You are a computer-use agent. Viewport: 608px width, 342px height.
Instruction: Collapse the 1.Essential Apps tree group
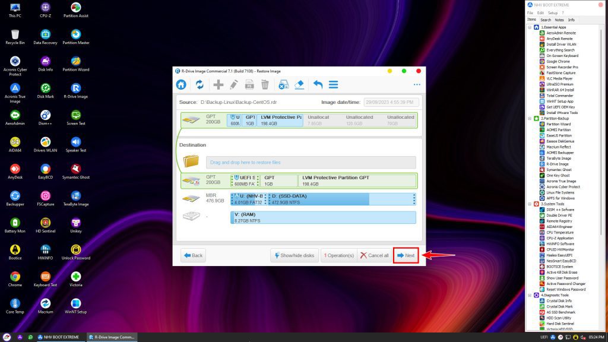tap(530, 27)
